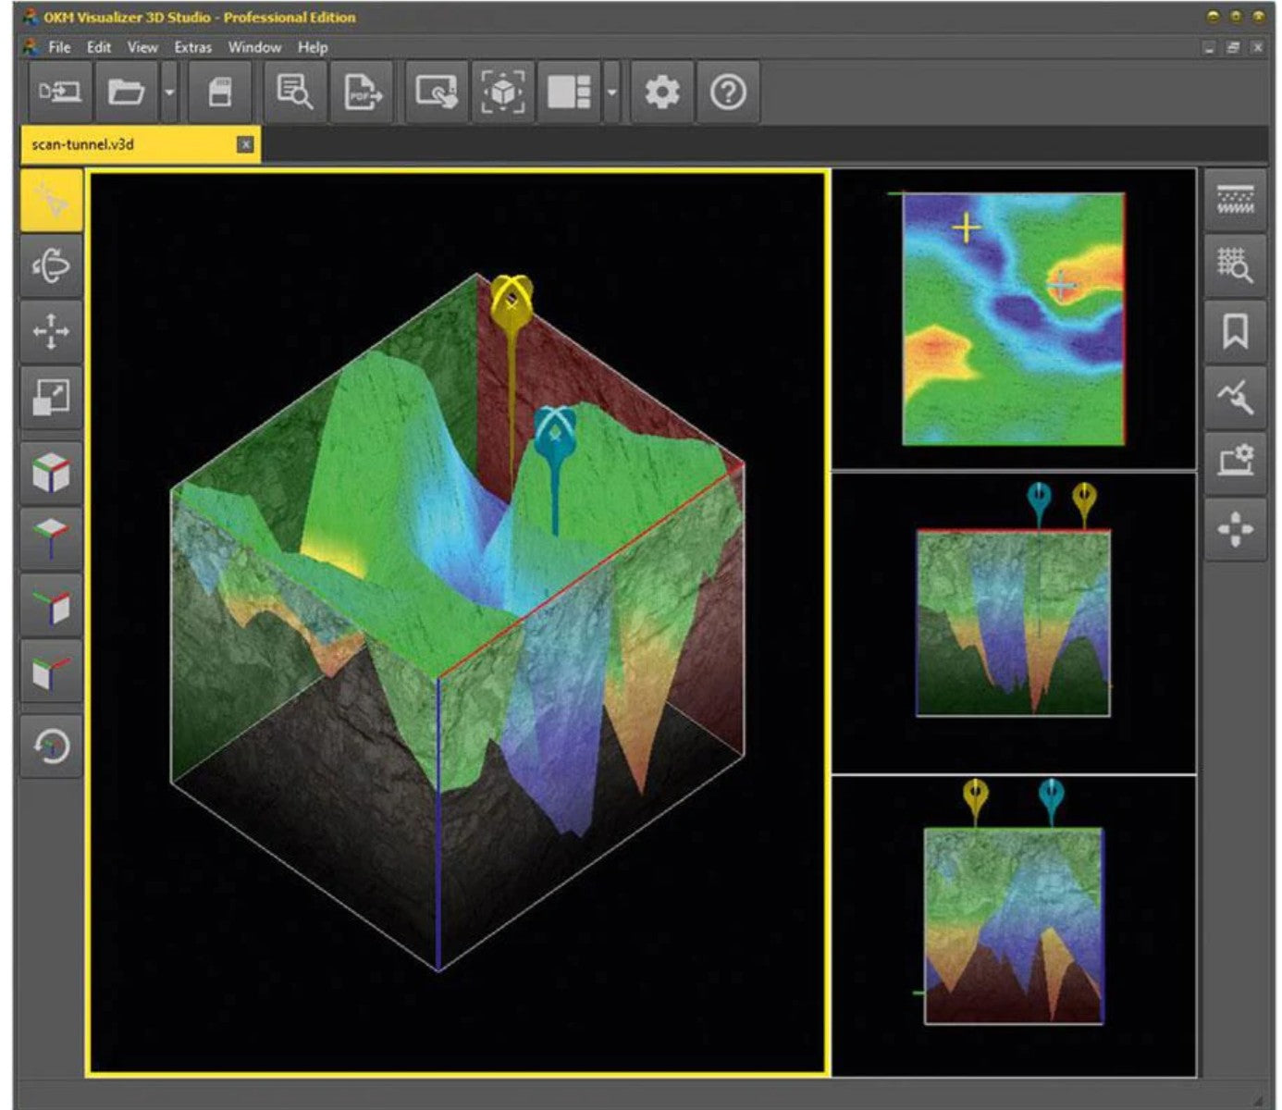Click the zoom/scale tool in left sidebar
The width and height of the screenshot is (1282, 1110).
(x=51, y=398)
